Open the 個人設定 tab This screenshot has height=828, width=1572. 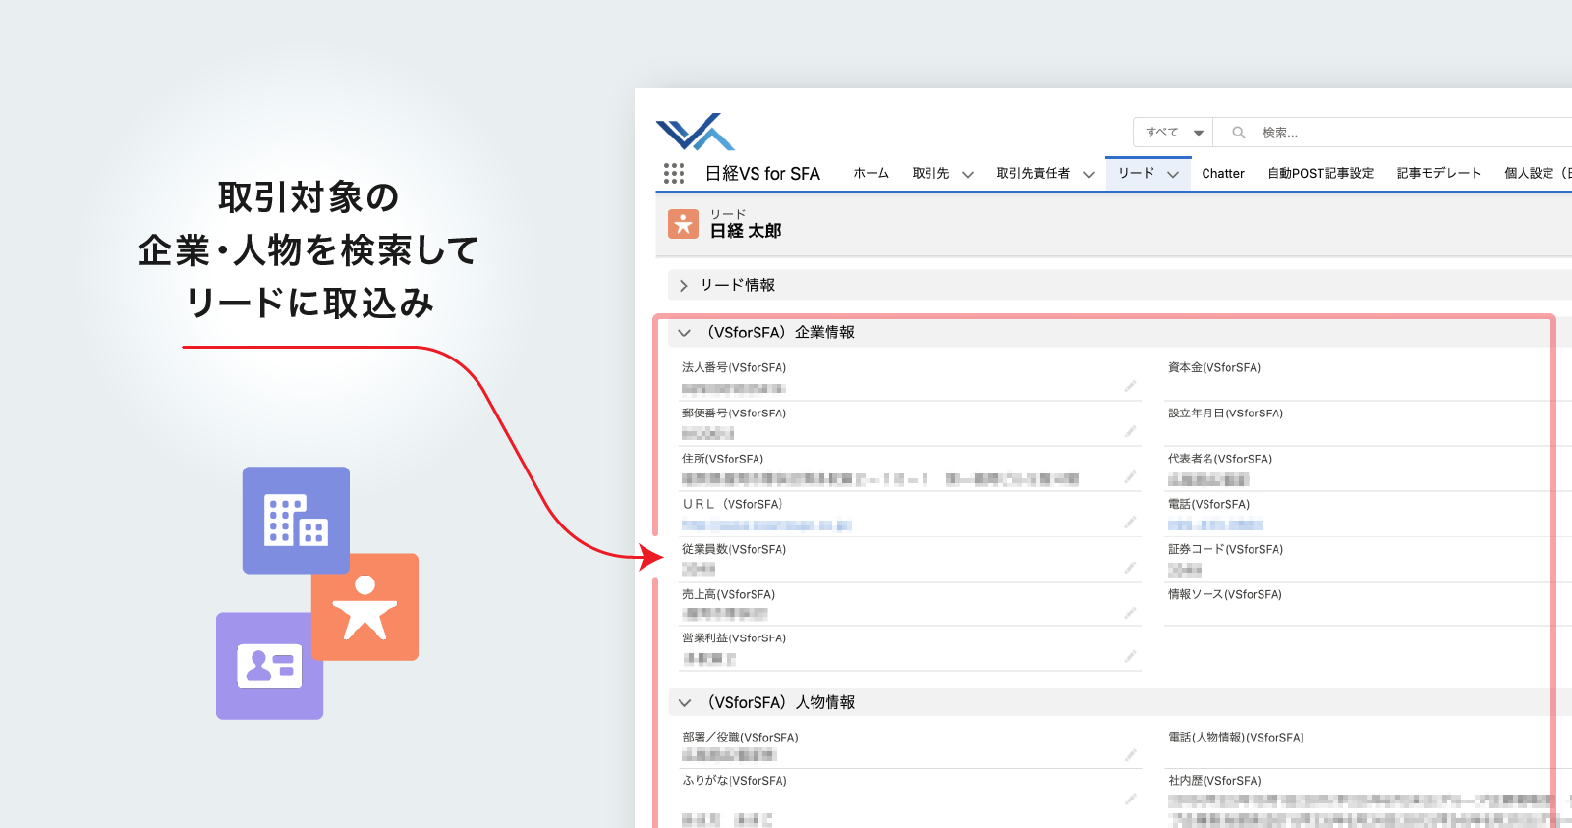click(1538, 173)
